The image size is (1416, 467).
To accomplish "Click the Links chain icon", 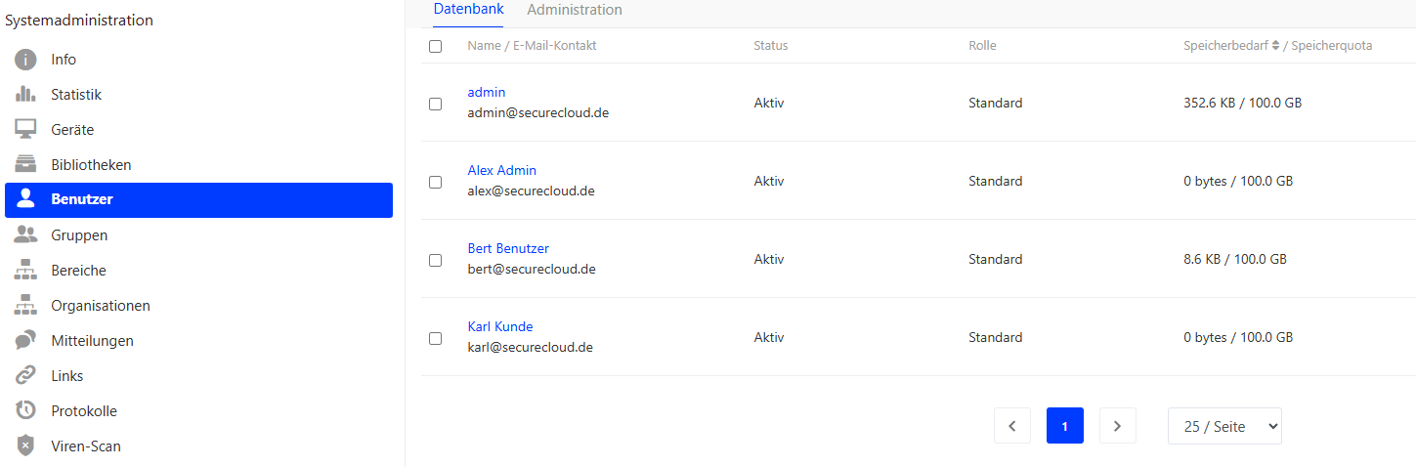I will click(x=25, y=376).
